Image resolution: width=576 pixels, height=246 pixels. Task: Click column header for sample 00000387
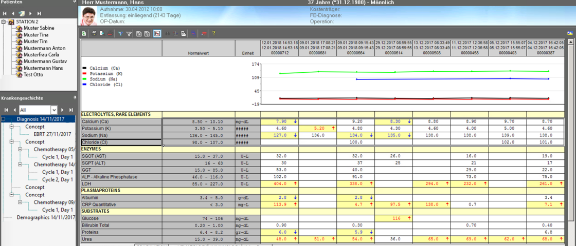[546, 48]
